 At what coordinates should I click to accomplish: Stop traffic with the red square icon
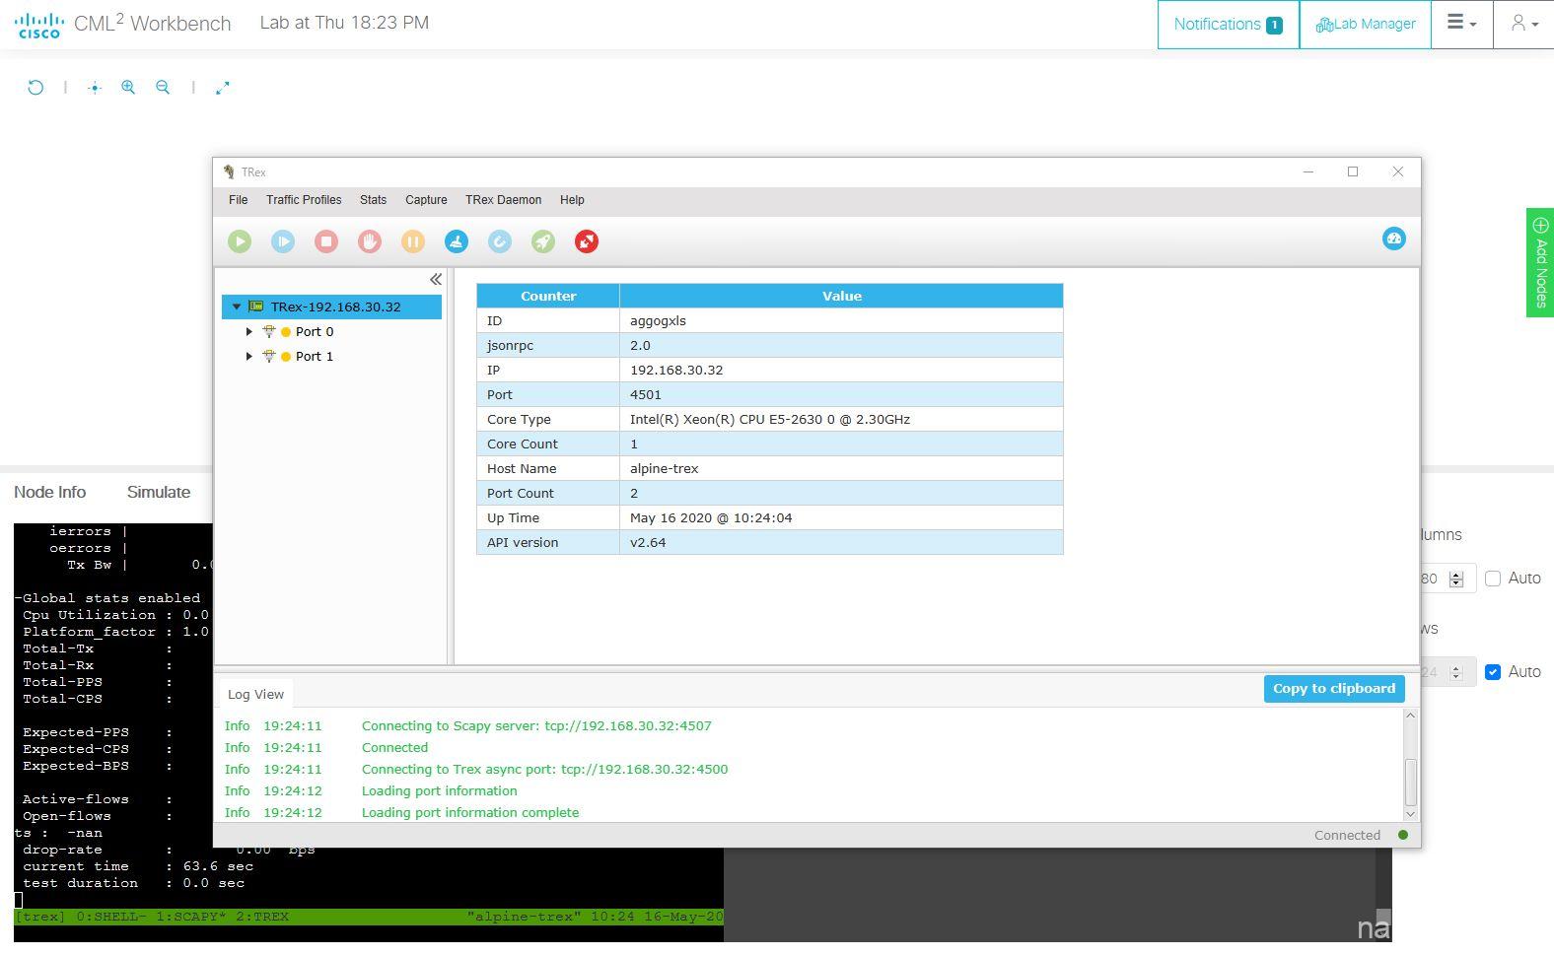click(x=326, y=241)
